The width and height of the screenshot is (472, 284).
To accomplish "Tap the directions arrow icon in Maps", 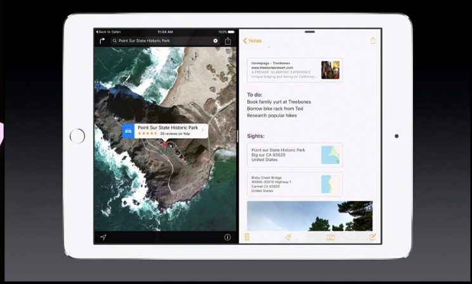I will 102,41.
